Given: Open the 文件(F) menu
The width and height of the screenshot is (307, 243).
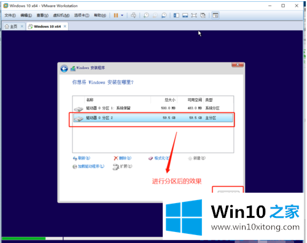Looking at the screenshot, I should pyautogui.click(x=10, y=15).
